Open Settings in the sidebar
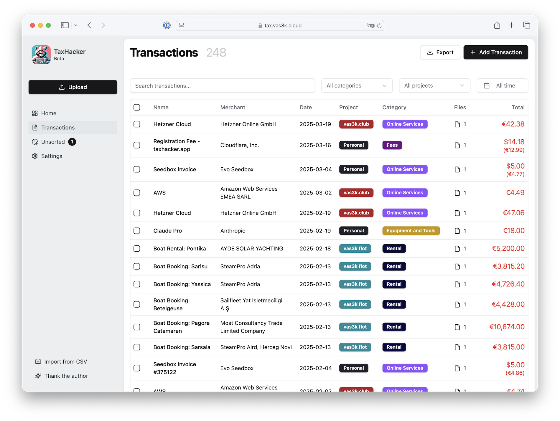 (73, 156)
